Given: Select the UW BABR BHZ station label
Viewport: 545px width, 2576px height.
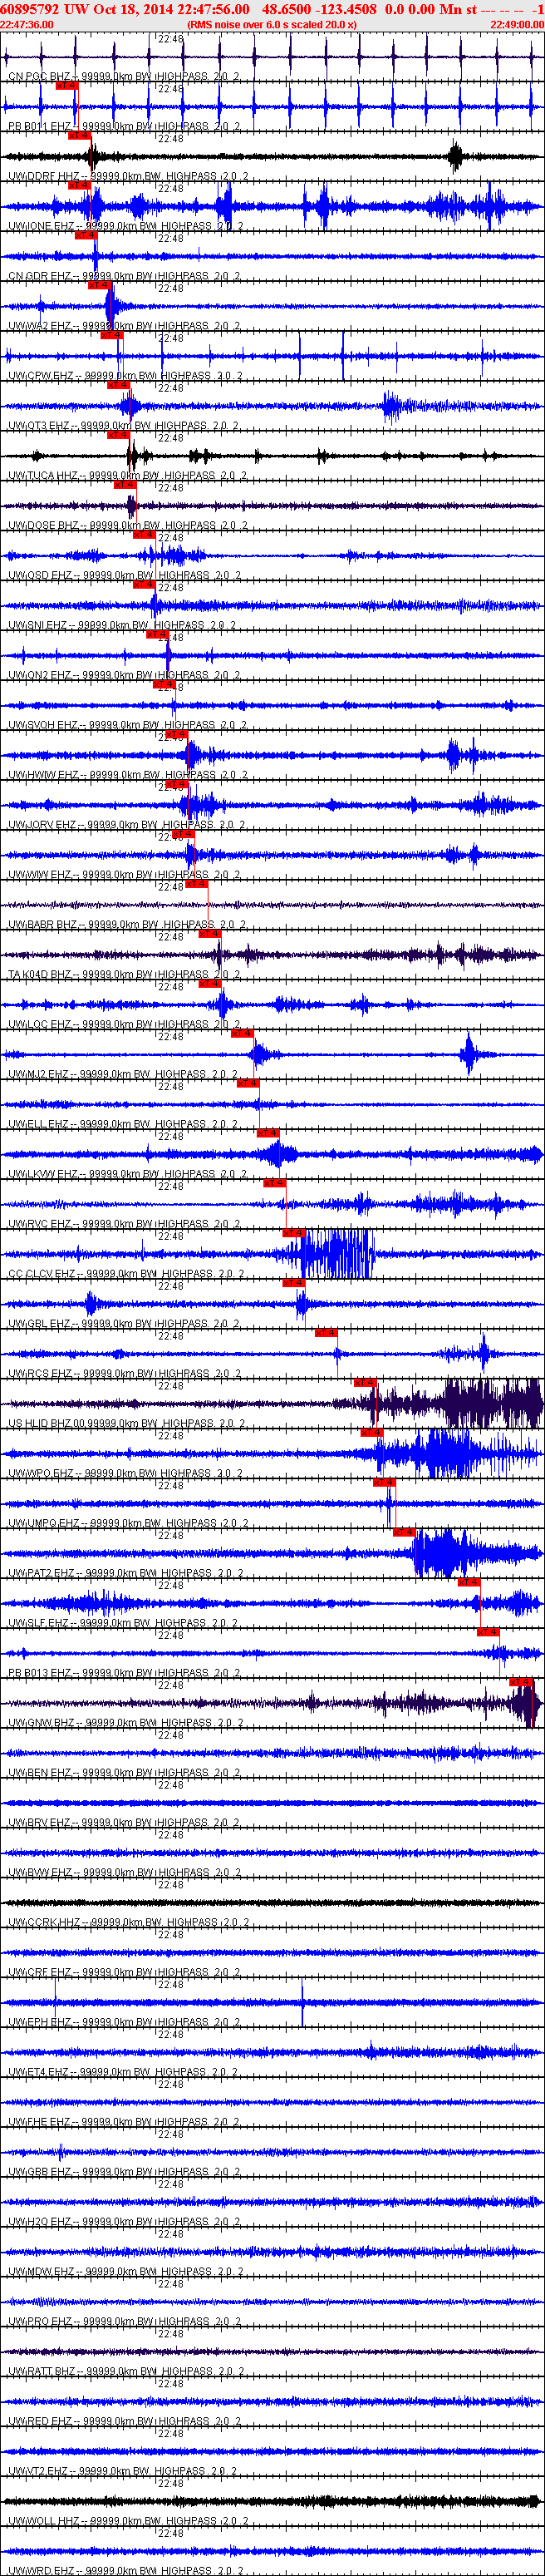Looking at the screenshot, I should click(126, 925).
